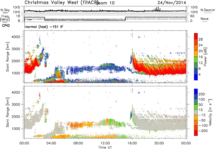Click the 'Beam 10' label

pyautogui.click(x=105, y=3)
